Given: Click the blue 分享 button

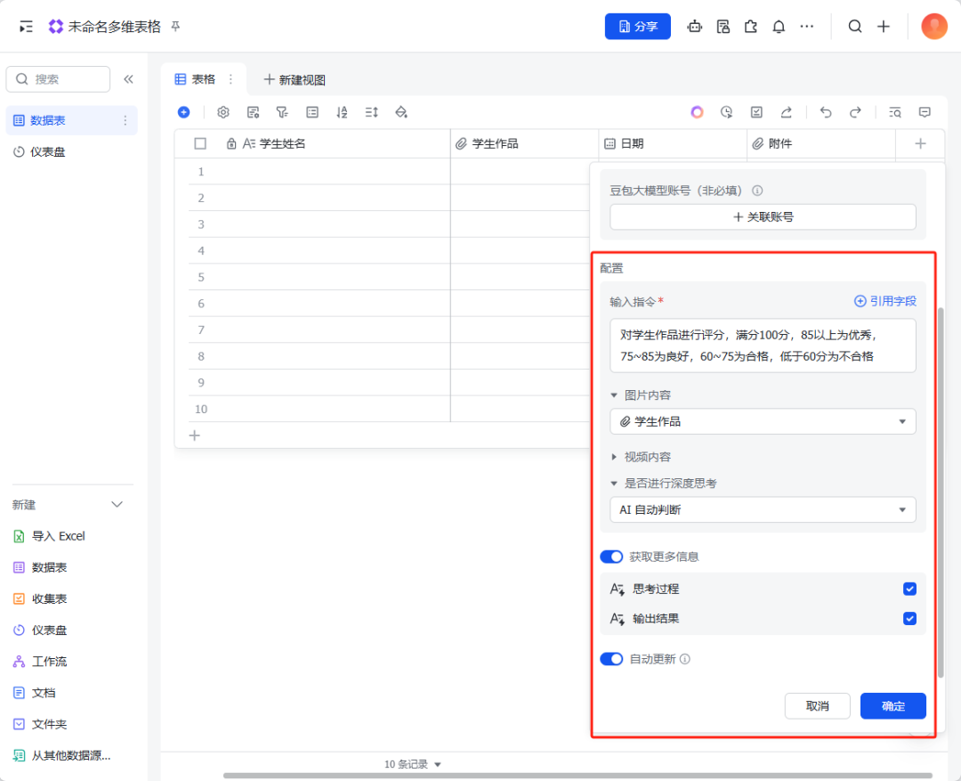Looking at the screenshot, I should (x=638, y=27).
